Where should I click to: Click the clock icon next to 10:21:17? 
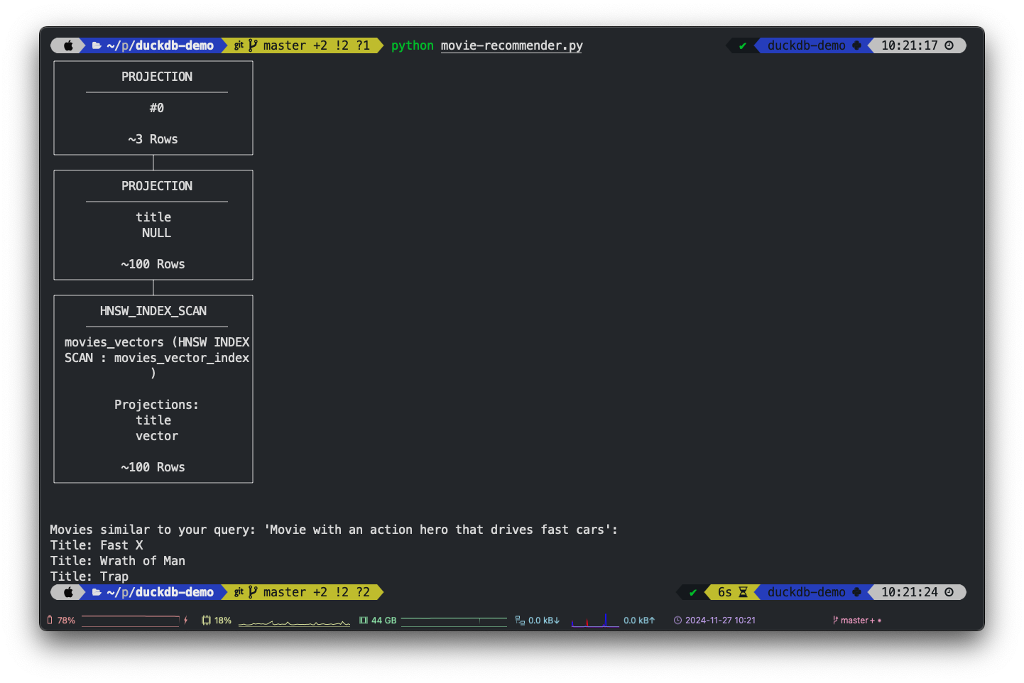949,45
